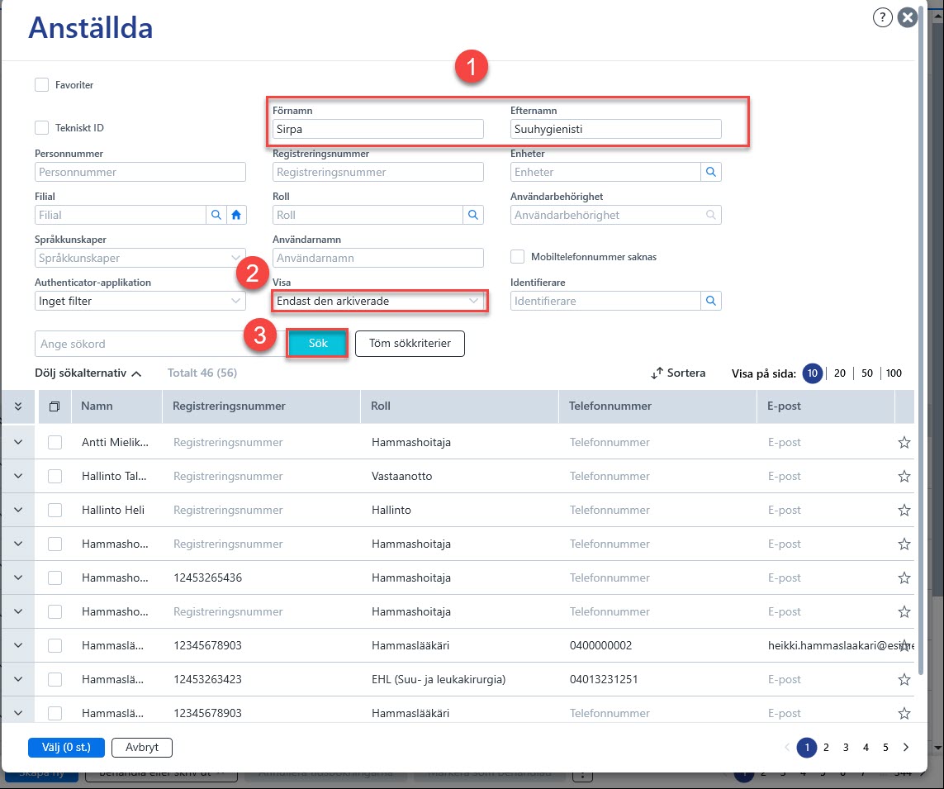Select all rows icon in table header
944x789 pixels.
click(55, 406)
